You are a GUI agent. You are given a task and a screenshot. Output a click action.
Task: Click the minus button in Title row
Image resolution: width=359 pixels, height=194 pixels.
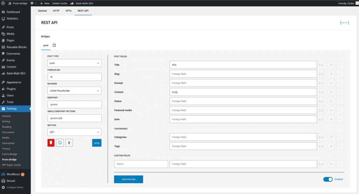[340, 65]
